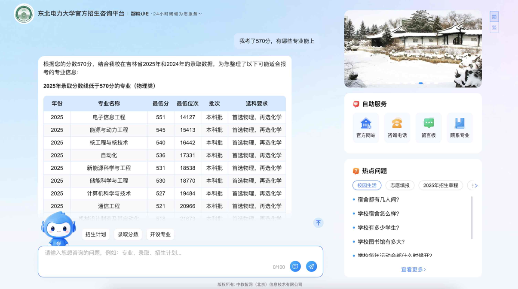Select the 2025年招生章程 tab
The width and height of the screenshot is (518, 289).
440,185
